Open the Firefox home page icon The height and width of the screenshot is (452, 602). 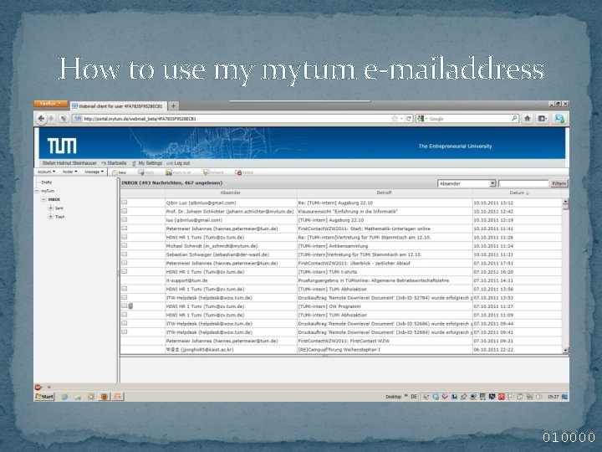coord(528,119)
